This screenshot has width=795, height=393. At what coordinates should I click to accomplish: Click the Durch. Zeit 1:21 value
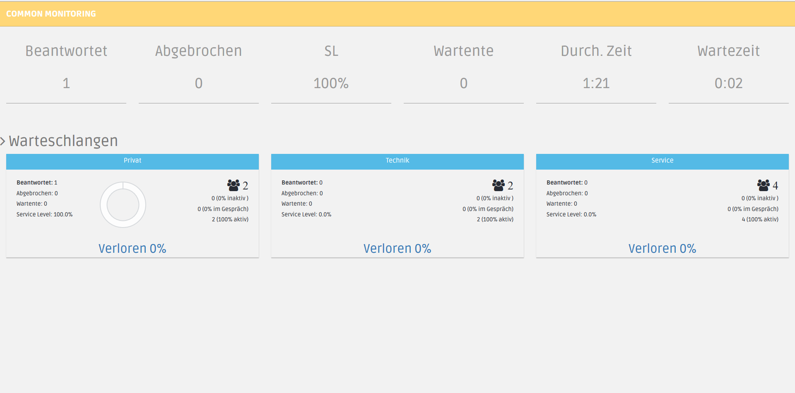click(x=596, y=83)
